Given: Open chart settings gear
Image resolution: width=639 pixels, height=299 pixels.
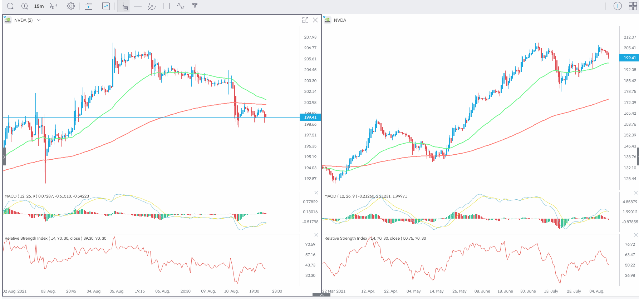Looking at the screenshot, I should point(71,6).
